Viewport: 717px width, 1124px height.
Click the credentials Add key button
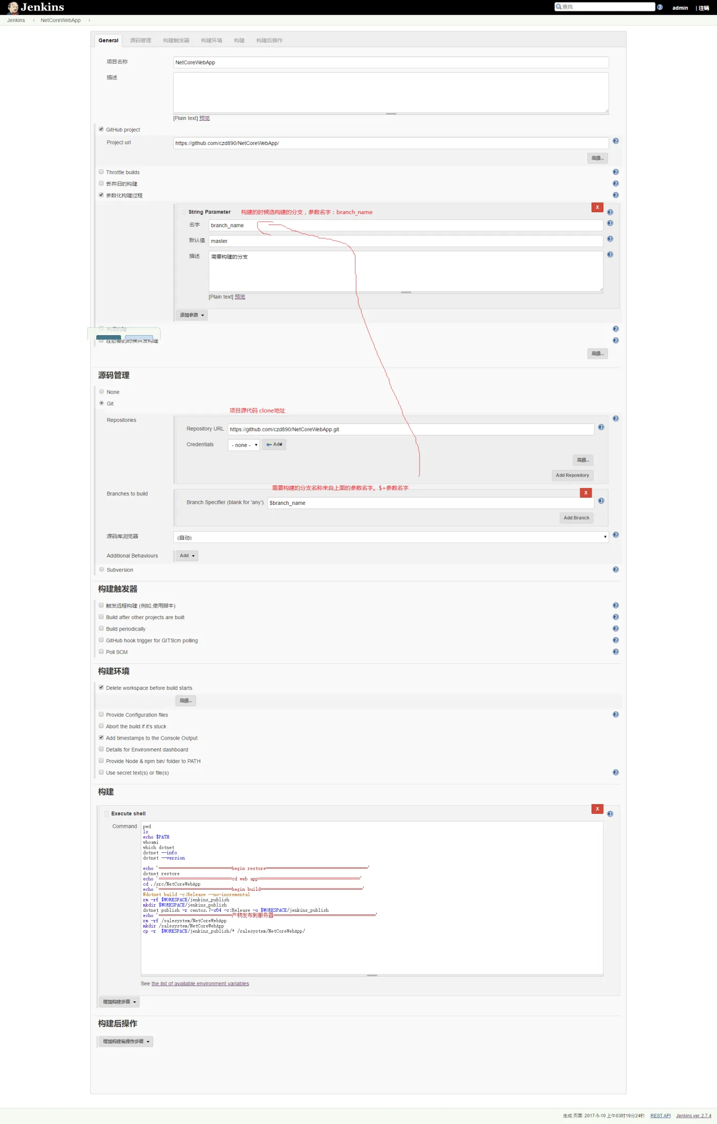point(274,444)
